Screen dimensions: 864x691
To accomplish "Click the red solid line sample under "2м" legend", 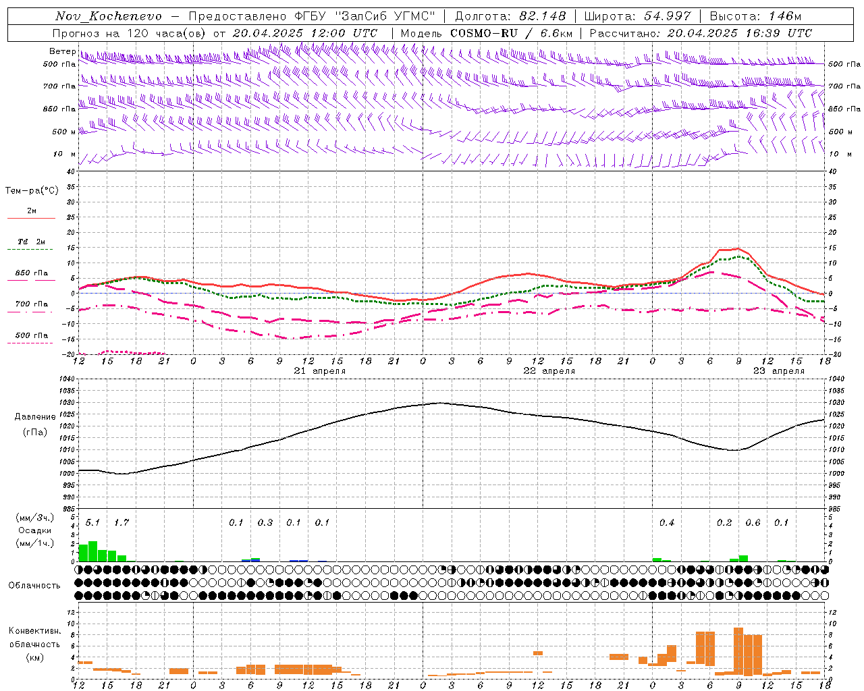I will coord(32,219).
